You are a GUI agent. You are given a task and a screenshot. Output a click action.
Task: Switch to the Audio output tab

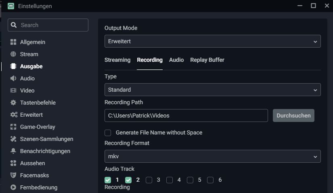(176, 60)
